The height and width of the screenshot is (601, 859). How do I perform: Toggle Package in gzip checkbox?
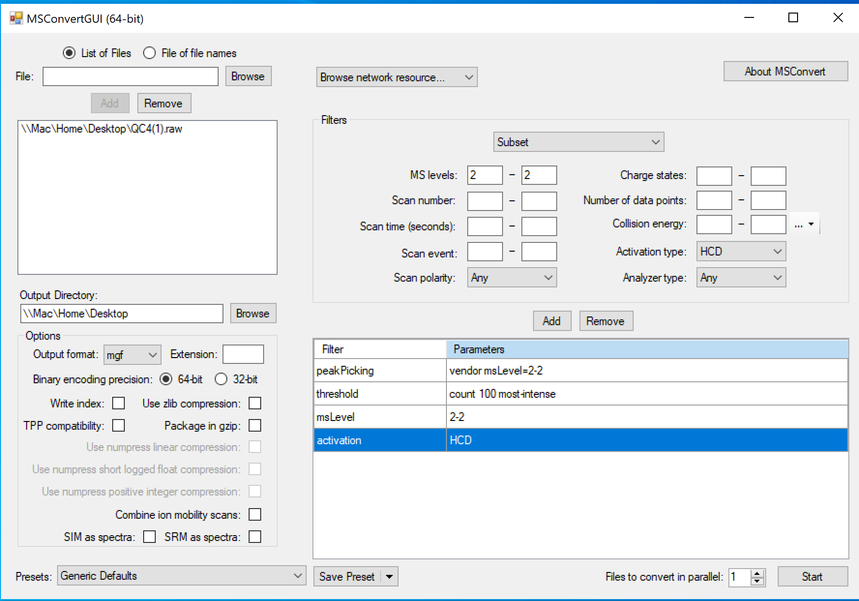tap(255, 425)
